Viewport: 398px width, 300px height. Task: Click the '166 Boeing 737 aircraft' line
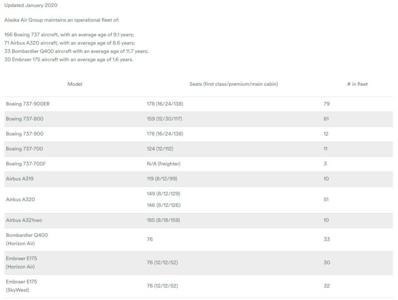[x=69, y=35]
